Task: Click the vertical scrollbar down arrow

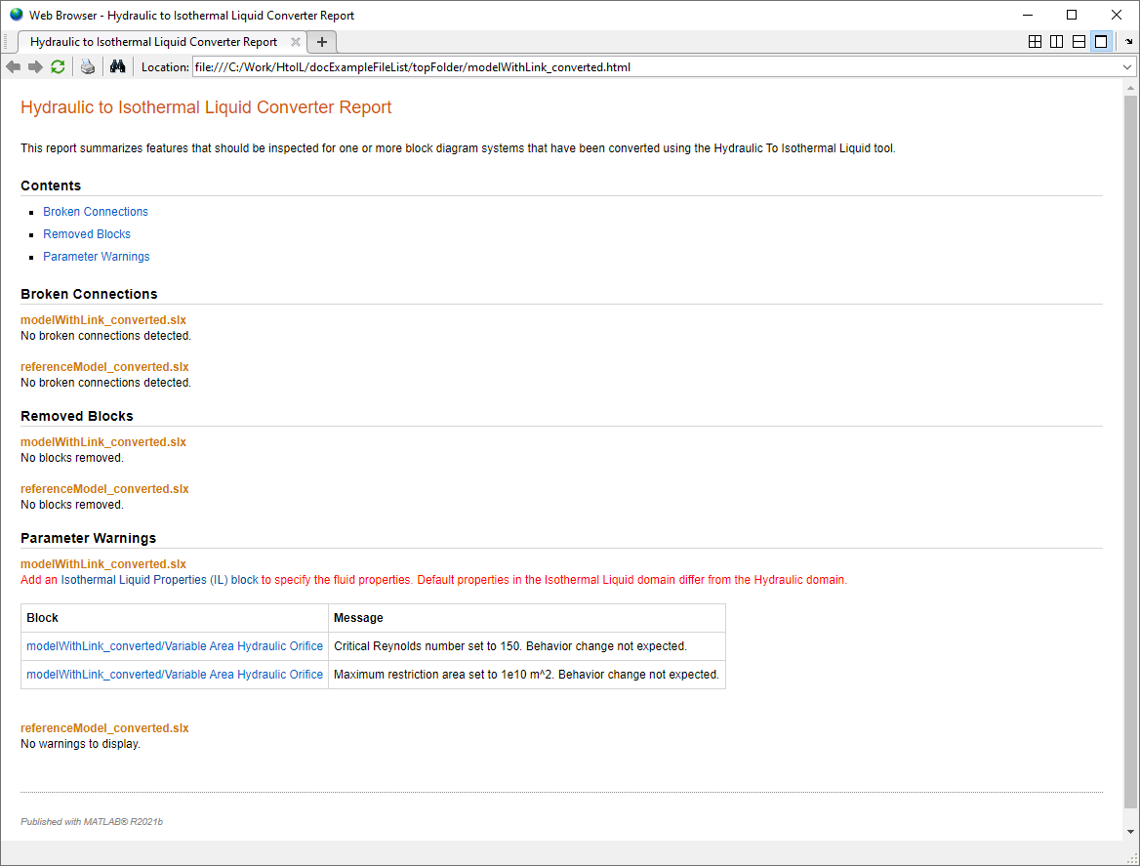Action: tap(1130, 831)
